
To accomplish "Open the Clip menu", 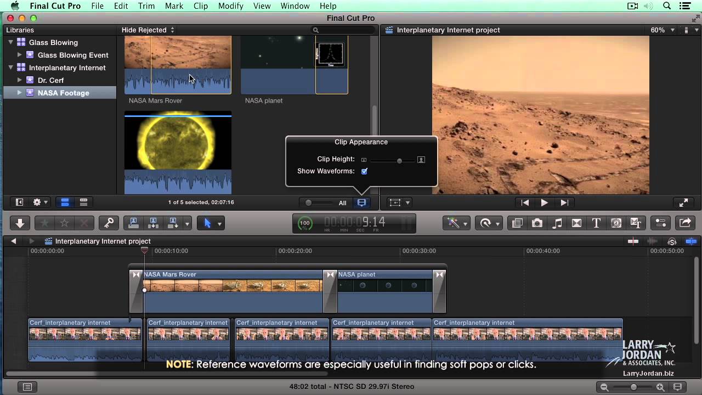I will click(201, 6).
